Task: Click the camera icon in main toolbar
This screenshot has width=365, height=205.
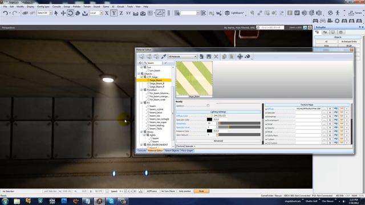Action: tap(143, 13)
